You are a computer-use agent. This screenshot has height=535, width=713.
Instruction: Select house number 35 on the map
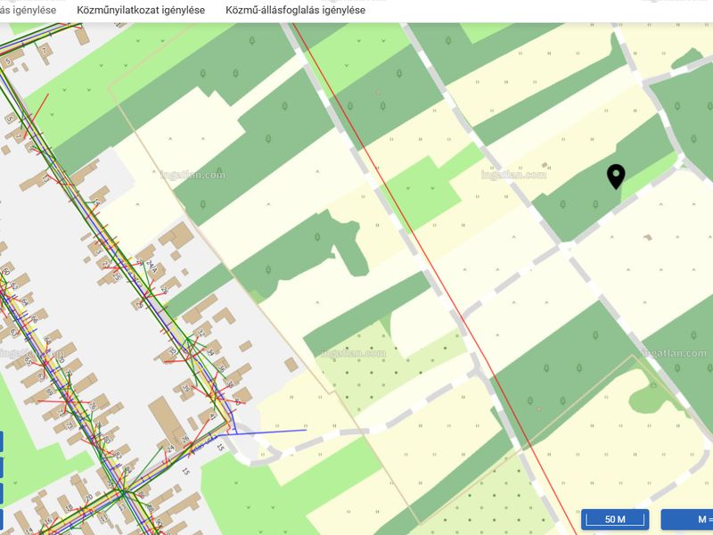coord(173,351)
